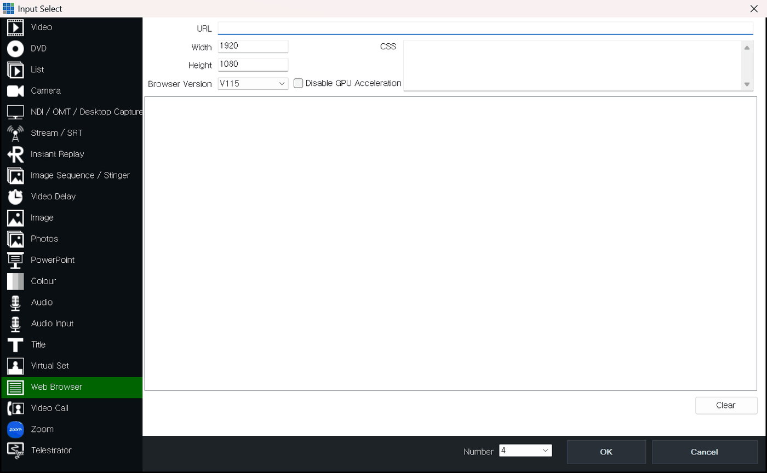Select the Video input icon
This screenshot has height=473, width=767.
[15, 27]
